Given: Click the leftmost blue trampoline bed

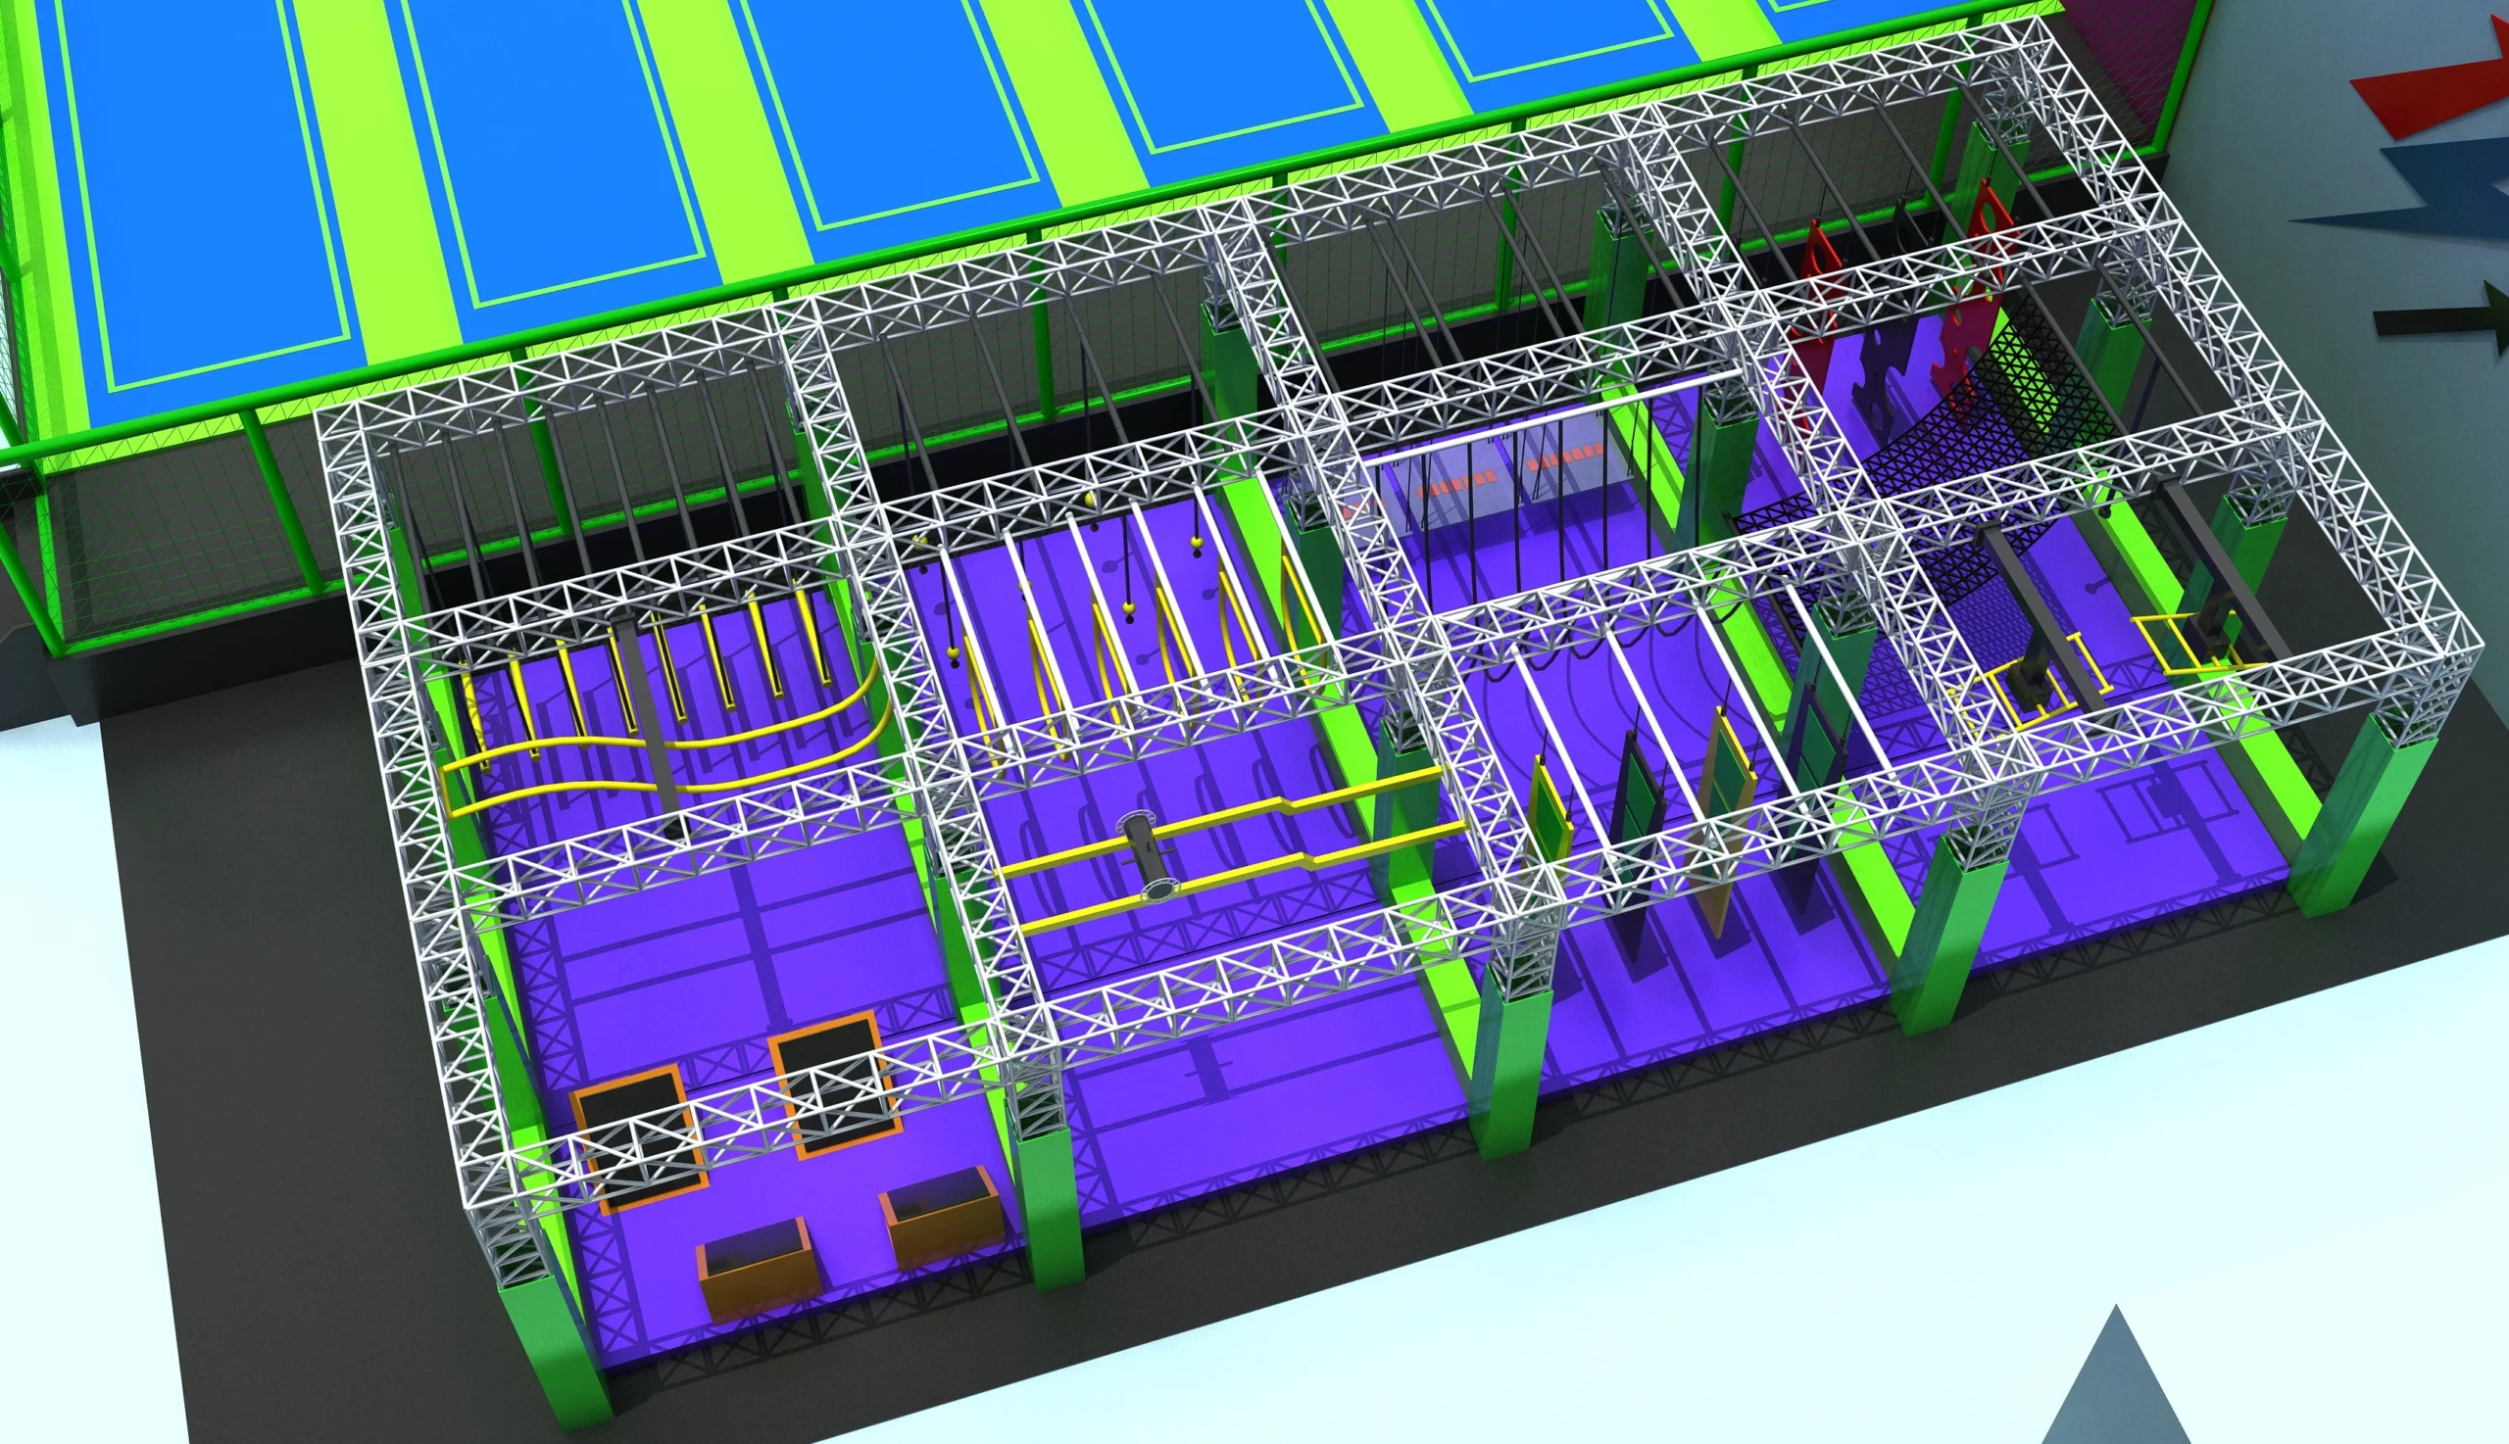Looking at the screenshot, I should pos(198,188).
